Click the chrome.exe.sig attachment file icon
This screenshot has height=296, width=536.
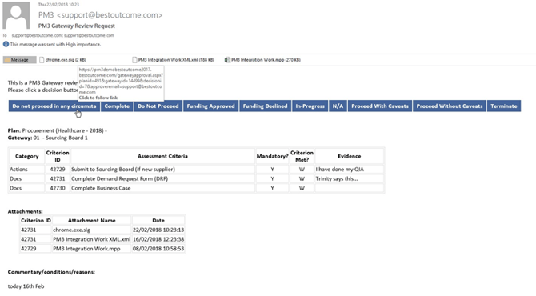coord(42,60)
